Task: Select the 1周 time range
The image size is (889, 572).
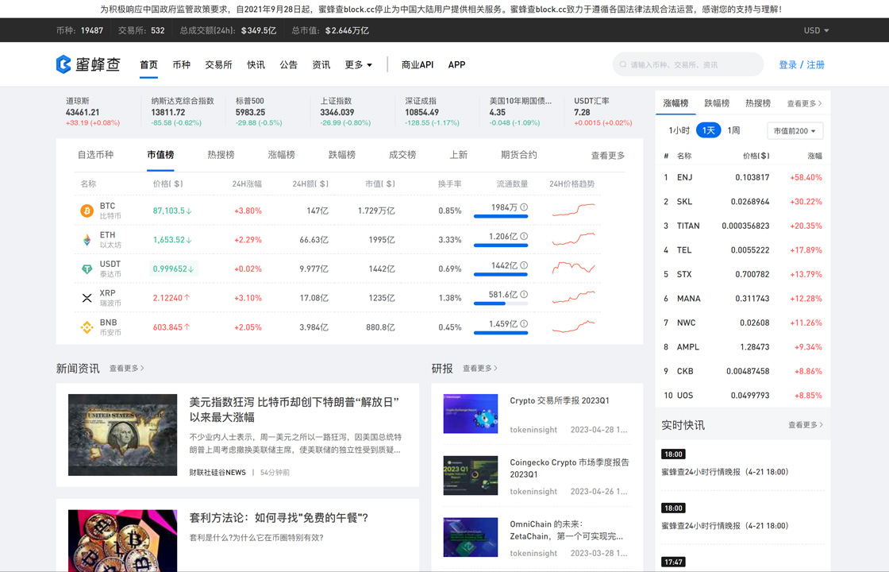Action: click(x=733, y=130)
